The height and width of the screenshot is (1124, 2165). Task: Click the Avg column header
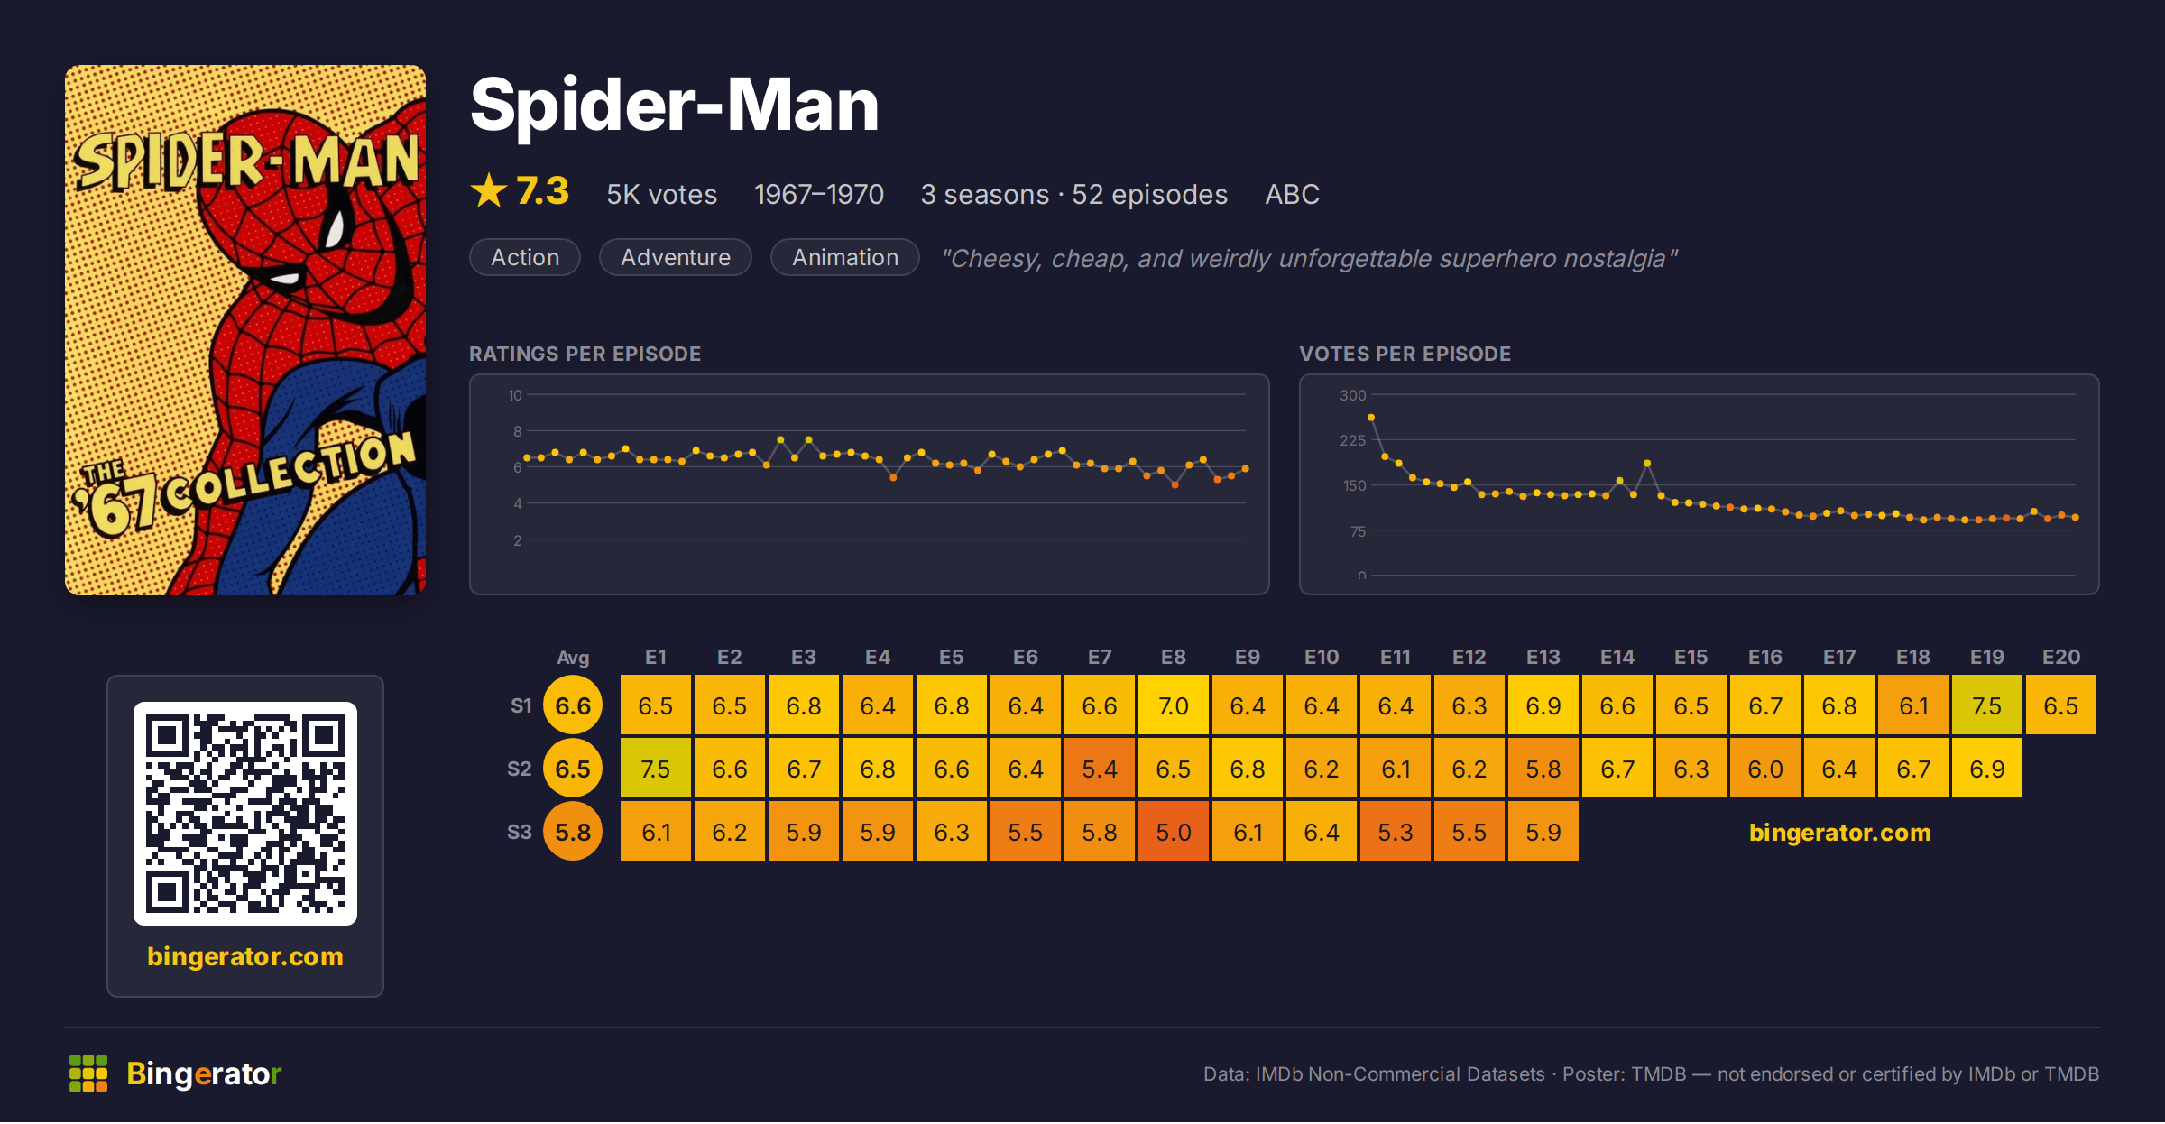click(573, 658)
